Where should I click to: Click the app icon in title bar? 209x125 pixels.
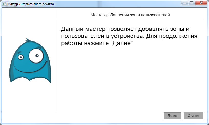pyautogui.click(x=4, y=4)
